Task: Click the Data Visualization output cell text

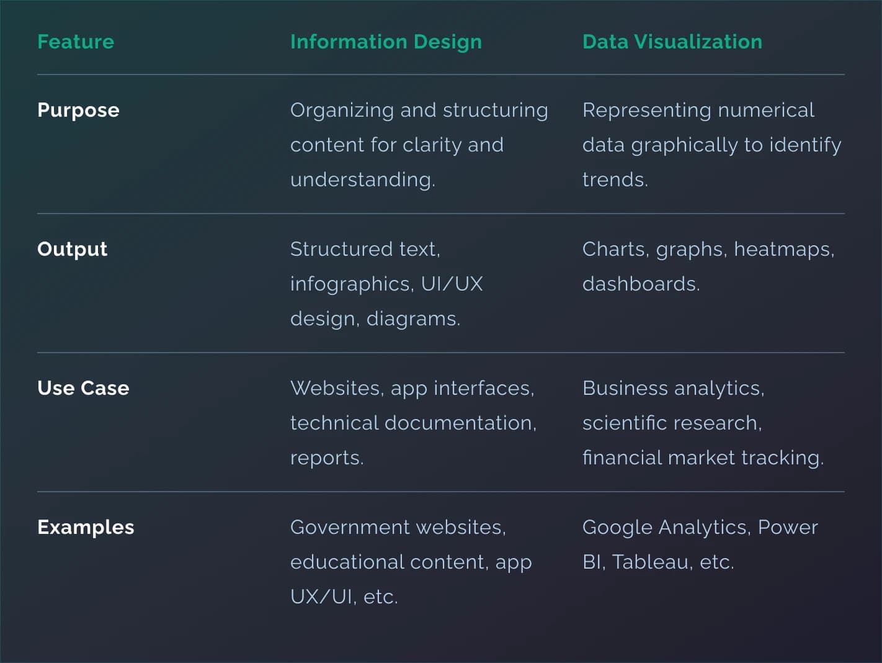Action: tap(708, 266)
